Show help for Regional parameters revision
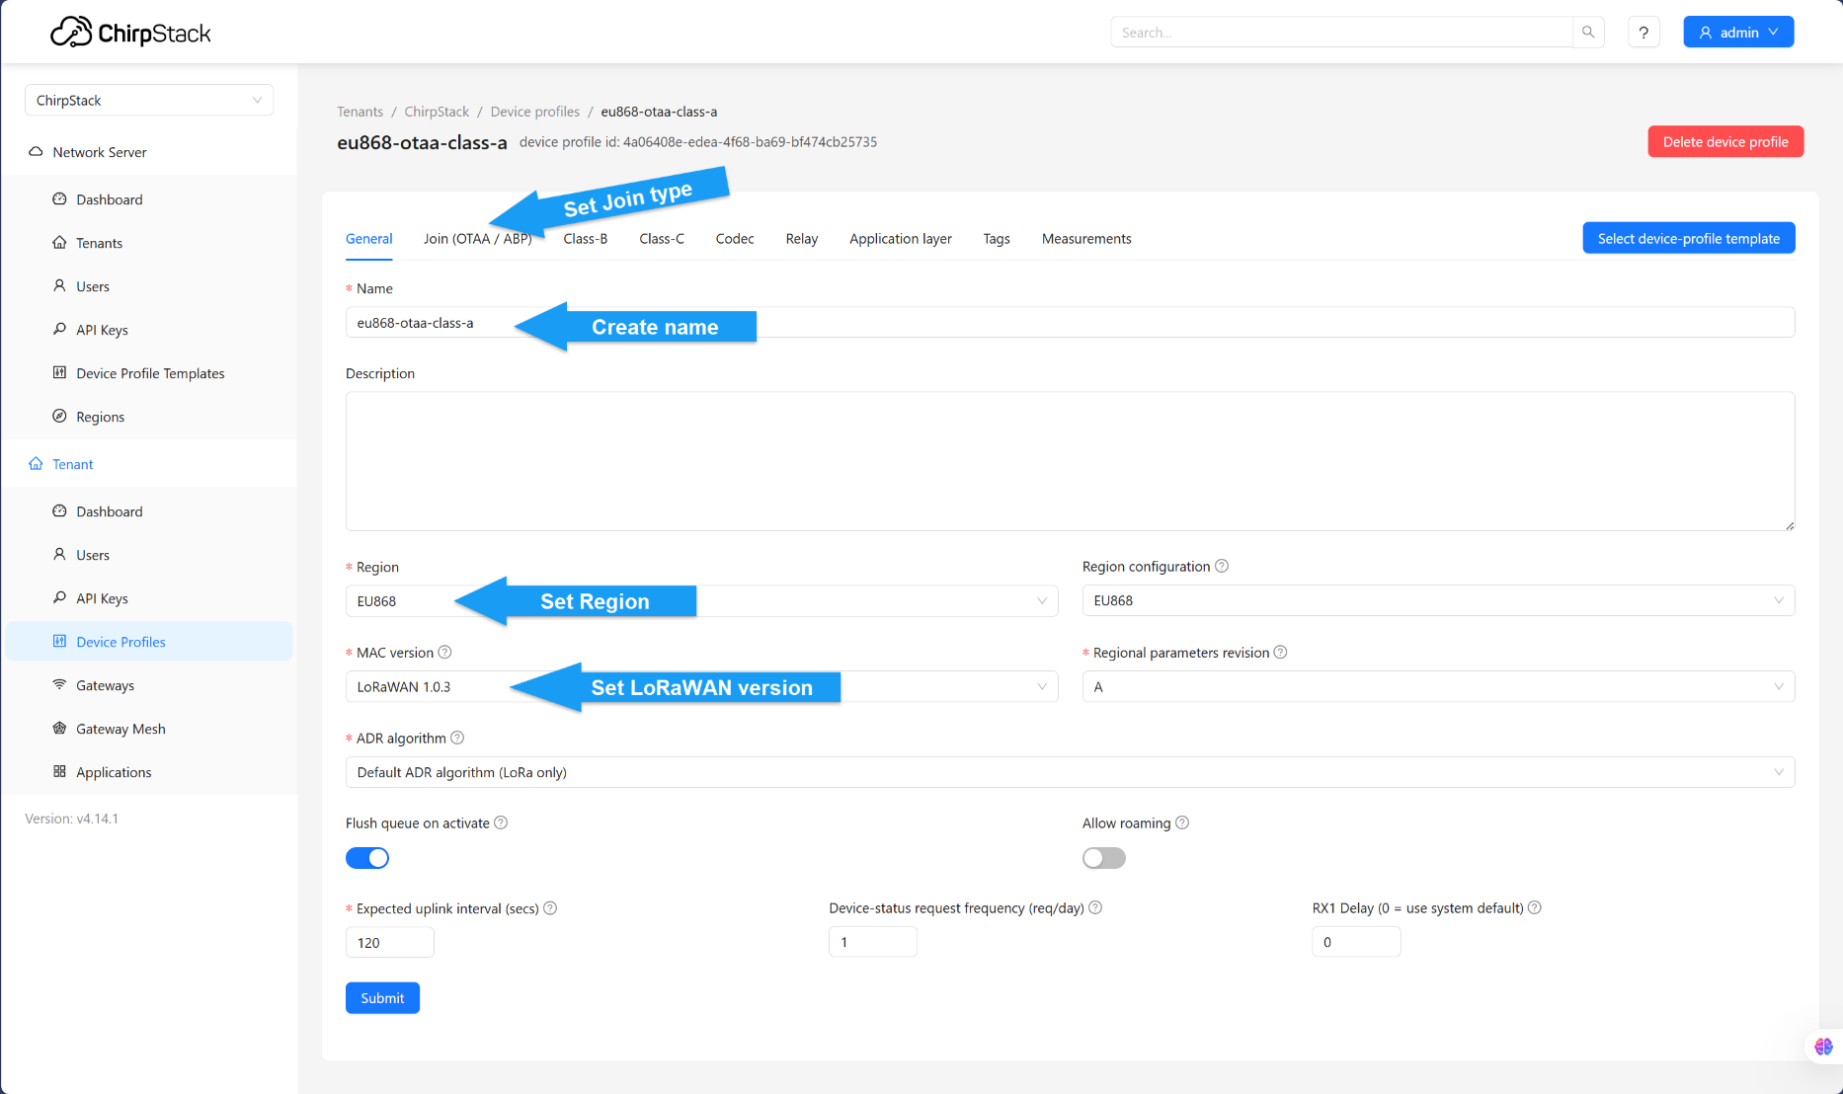 [1280, 652]
